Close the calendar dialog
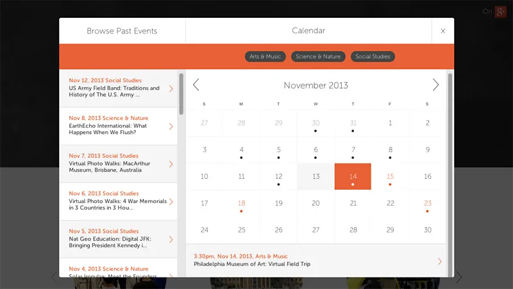Screen dimensions: 513x289 pos(442,31)
